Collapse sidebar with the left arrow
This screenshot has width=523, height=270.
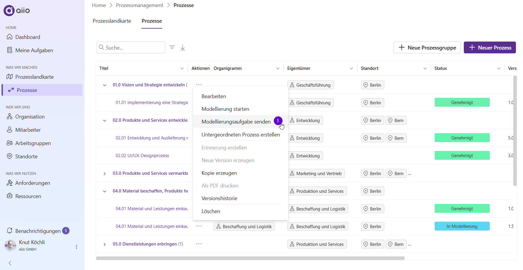tap(10, 263)
